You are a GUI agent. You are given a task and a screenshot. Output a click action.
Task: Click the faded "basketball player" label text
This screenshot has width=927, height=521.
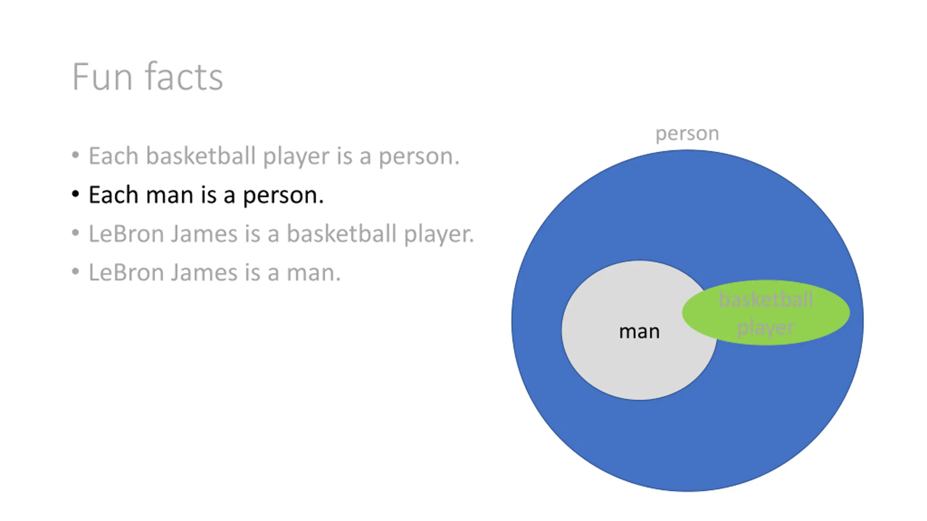pos(766,314)
